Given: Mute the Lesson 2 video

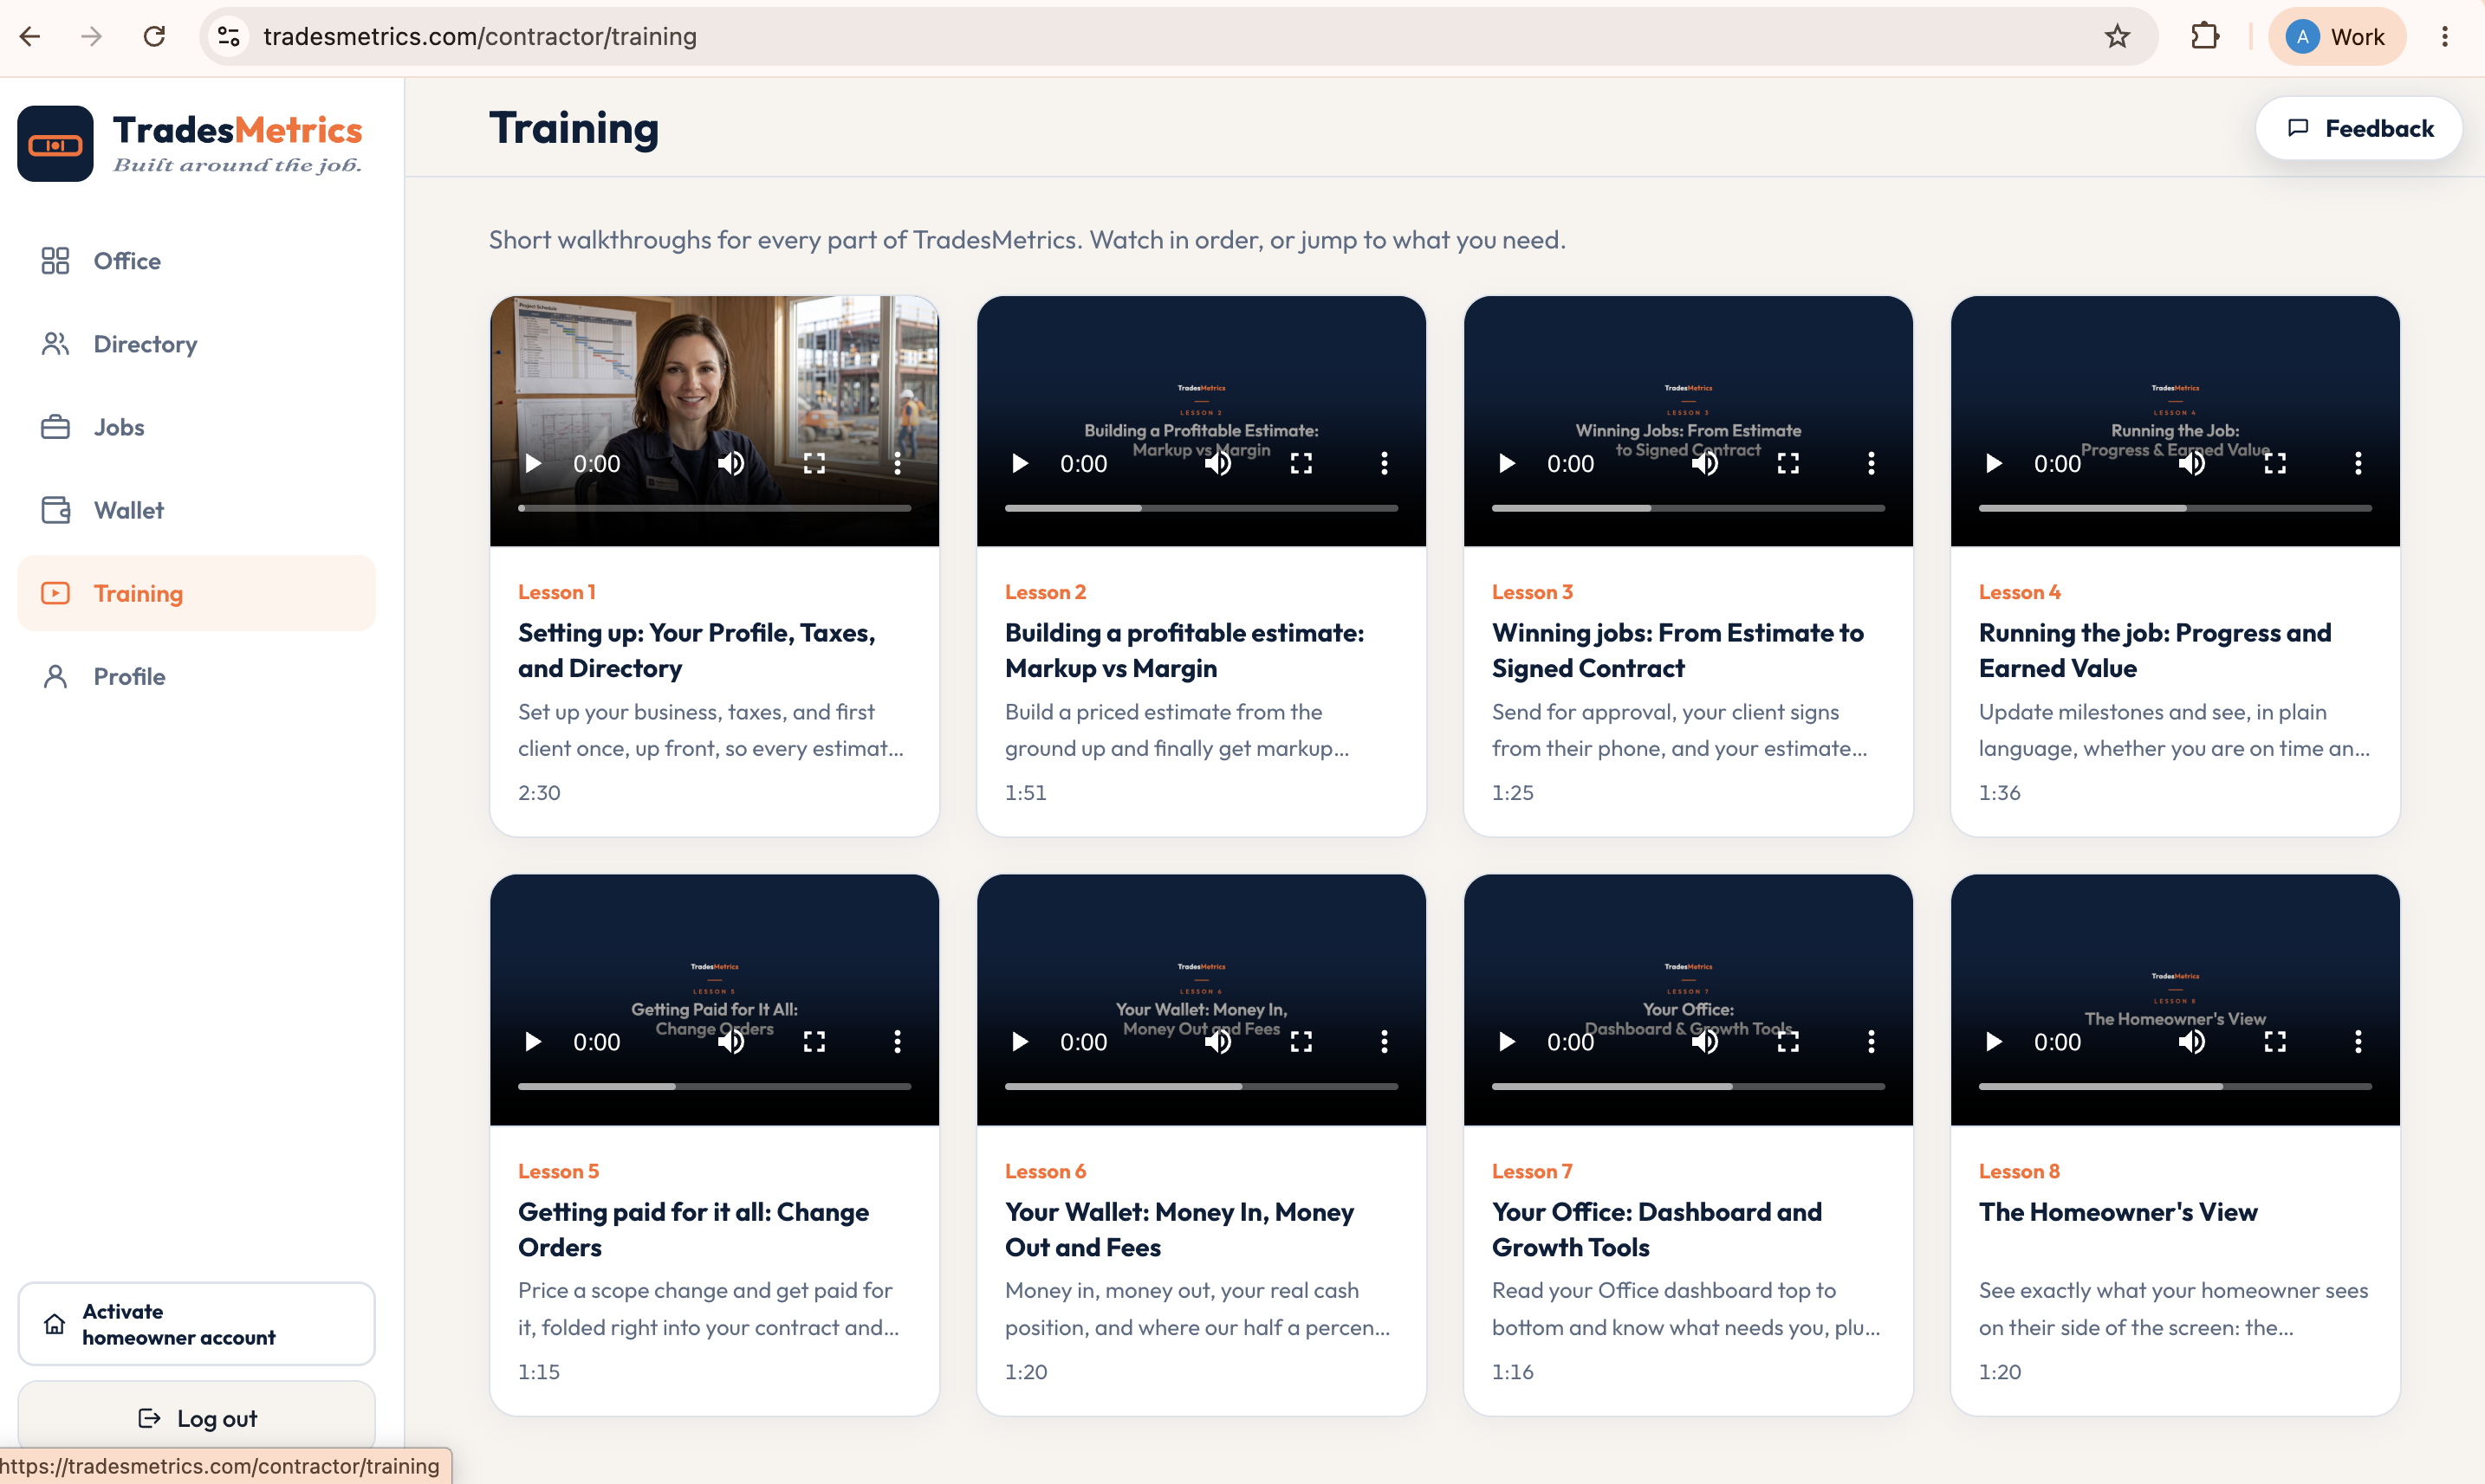Looking at the screenshot, I should click(1218, 463).
